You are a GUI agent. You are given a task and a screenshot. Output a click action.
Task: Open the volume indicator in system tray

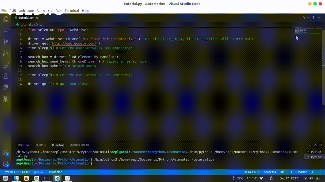pos(311,178)
